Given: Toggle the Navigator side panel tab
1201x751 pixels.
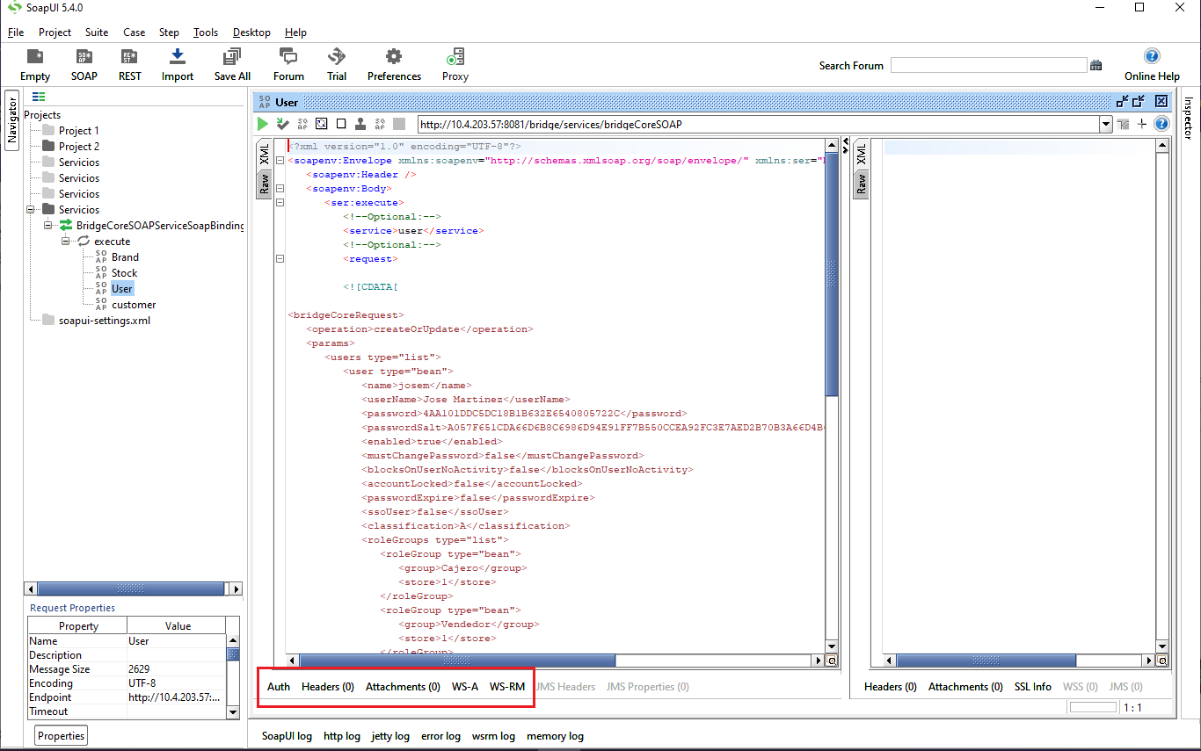Looking at the screenshot, I should (12, 120).
